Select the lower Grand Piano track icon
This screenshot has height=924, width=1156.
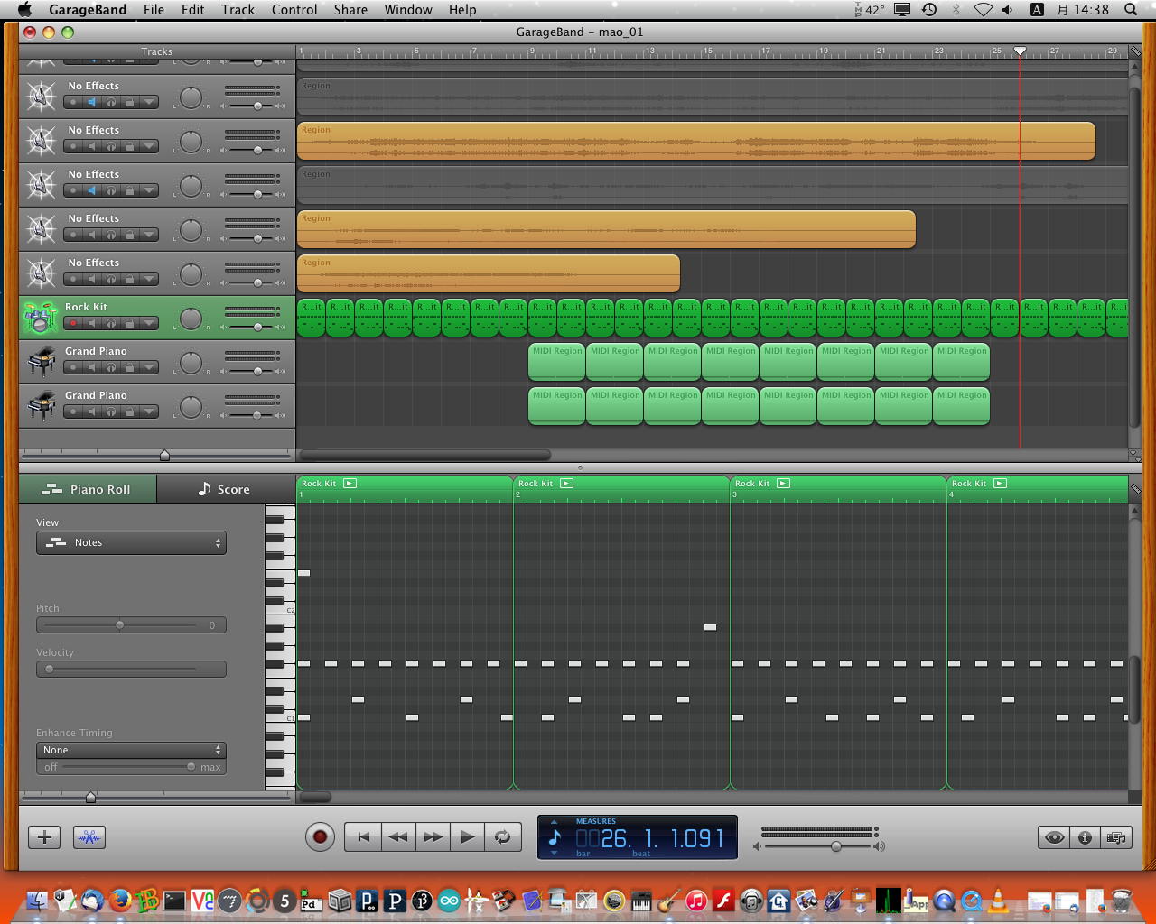point(42,406)
